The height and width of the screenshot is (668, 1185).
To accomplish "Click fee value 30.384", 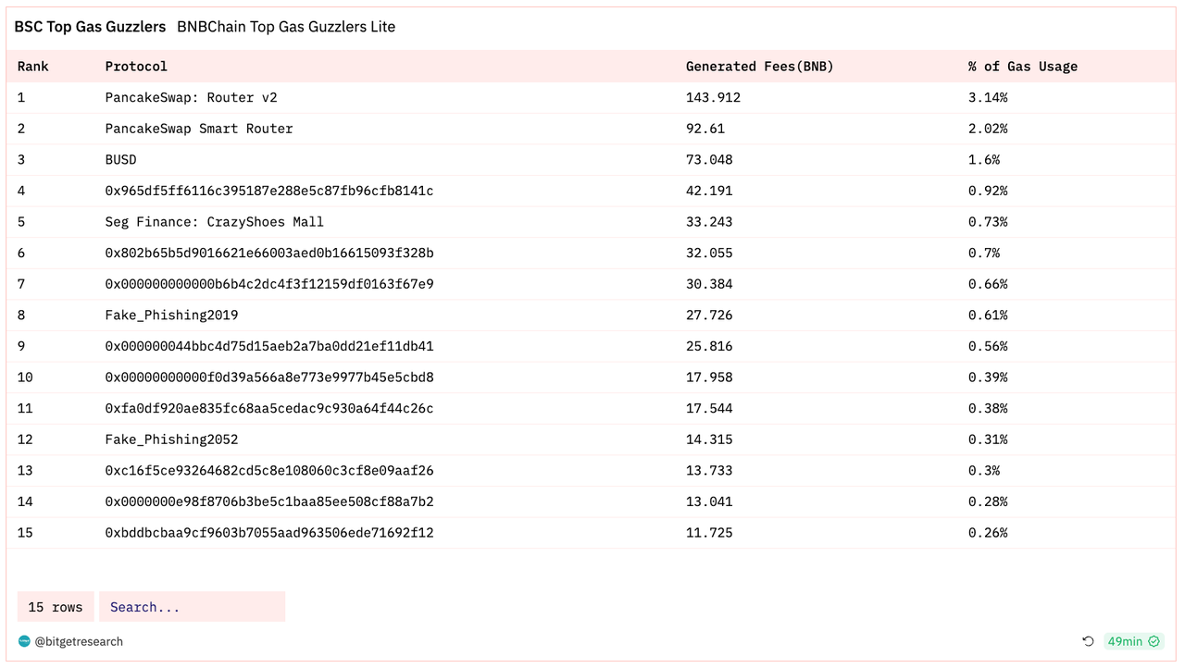I will (709, 284).
